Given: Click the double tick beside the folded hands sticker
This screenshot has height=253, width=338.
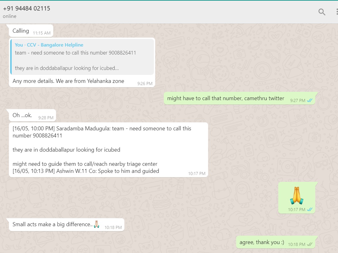Looking at the screenshot, I should click(x=309, y=209).
